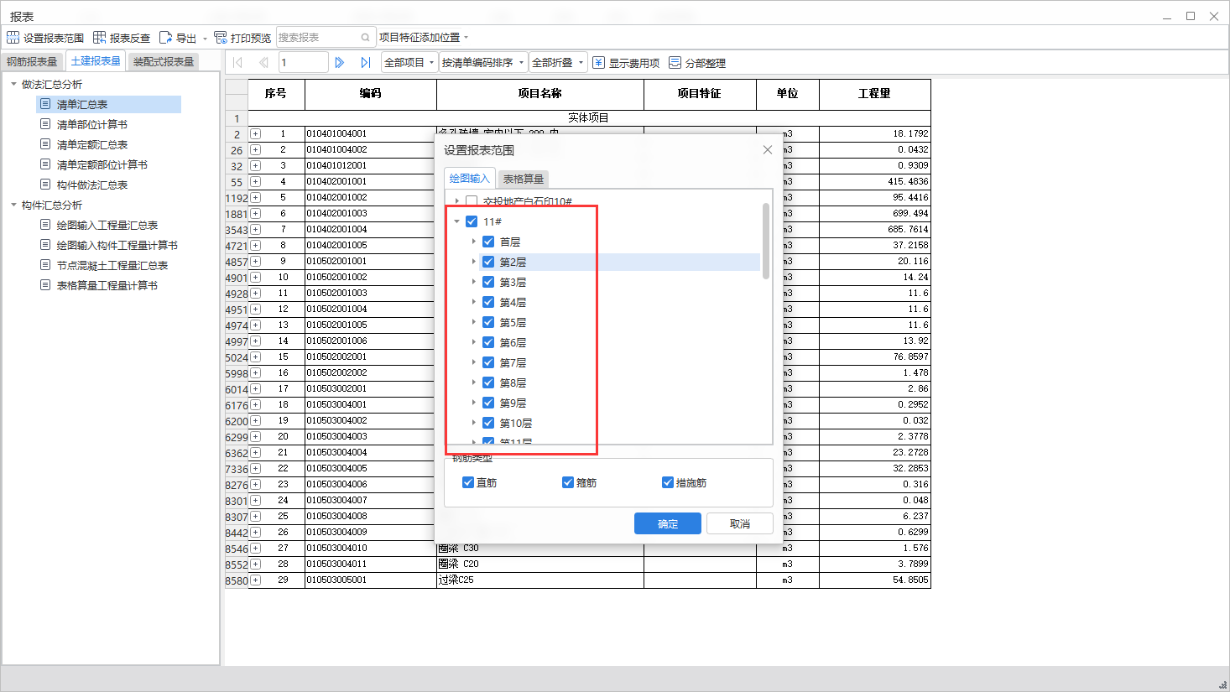Go to next page arrow
The image size is (1230, 692).
point(340,62)
